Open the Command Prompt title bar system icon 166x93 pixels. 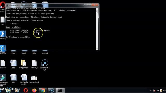pyautogui.click(x=7, y=6)
